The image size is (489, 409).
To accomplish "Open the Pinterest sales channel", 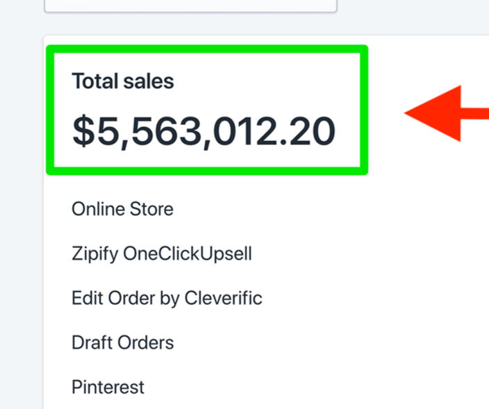I will pos(108,387).
